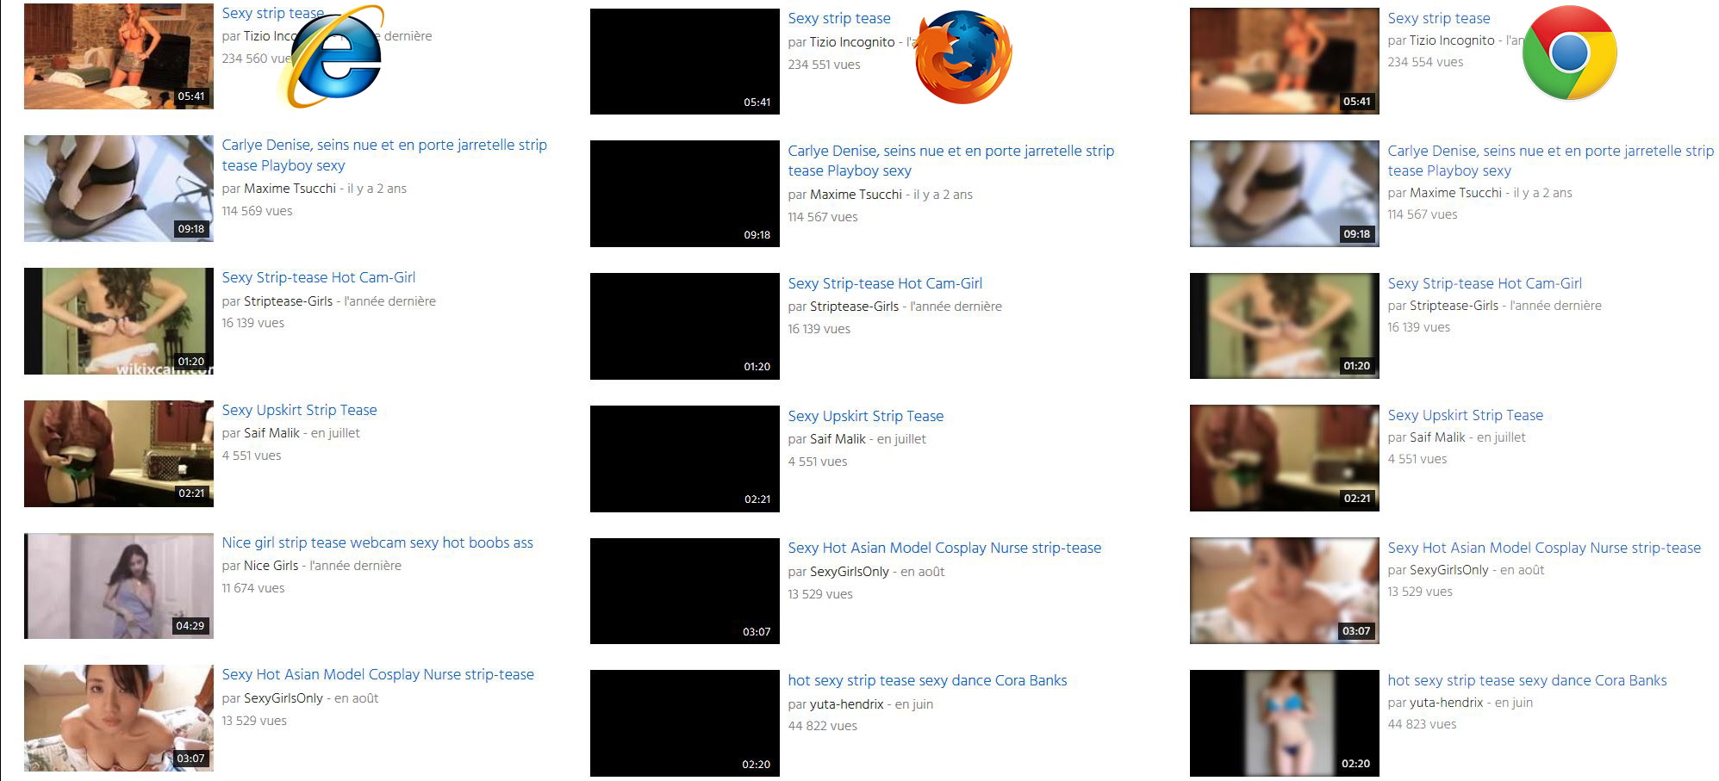
Task: Open "Sexy Upskirt Strip Tease" in right column
Action: [1465, 415]
